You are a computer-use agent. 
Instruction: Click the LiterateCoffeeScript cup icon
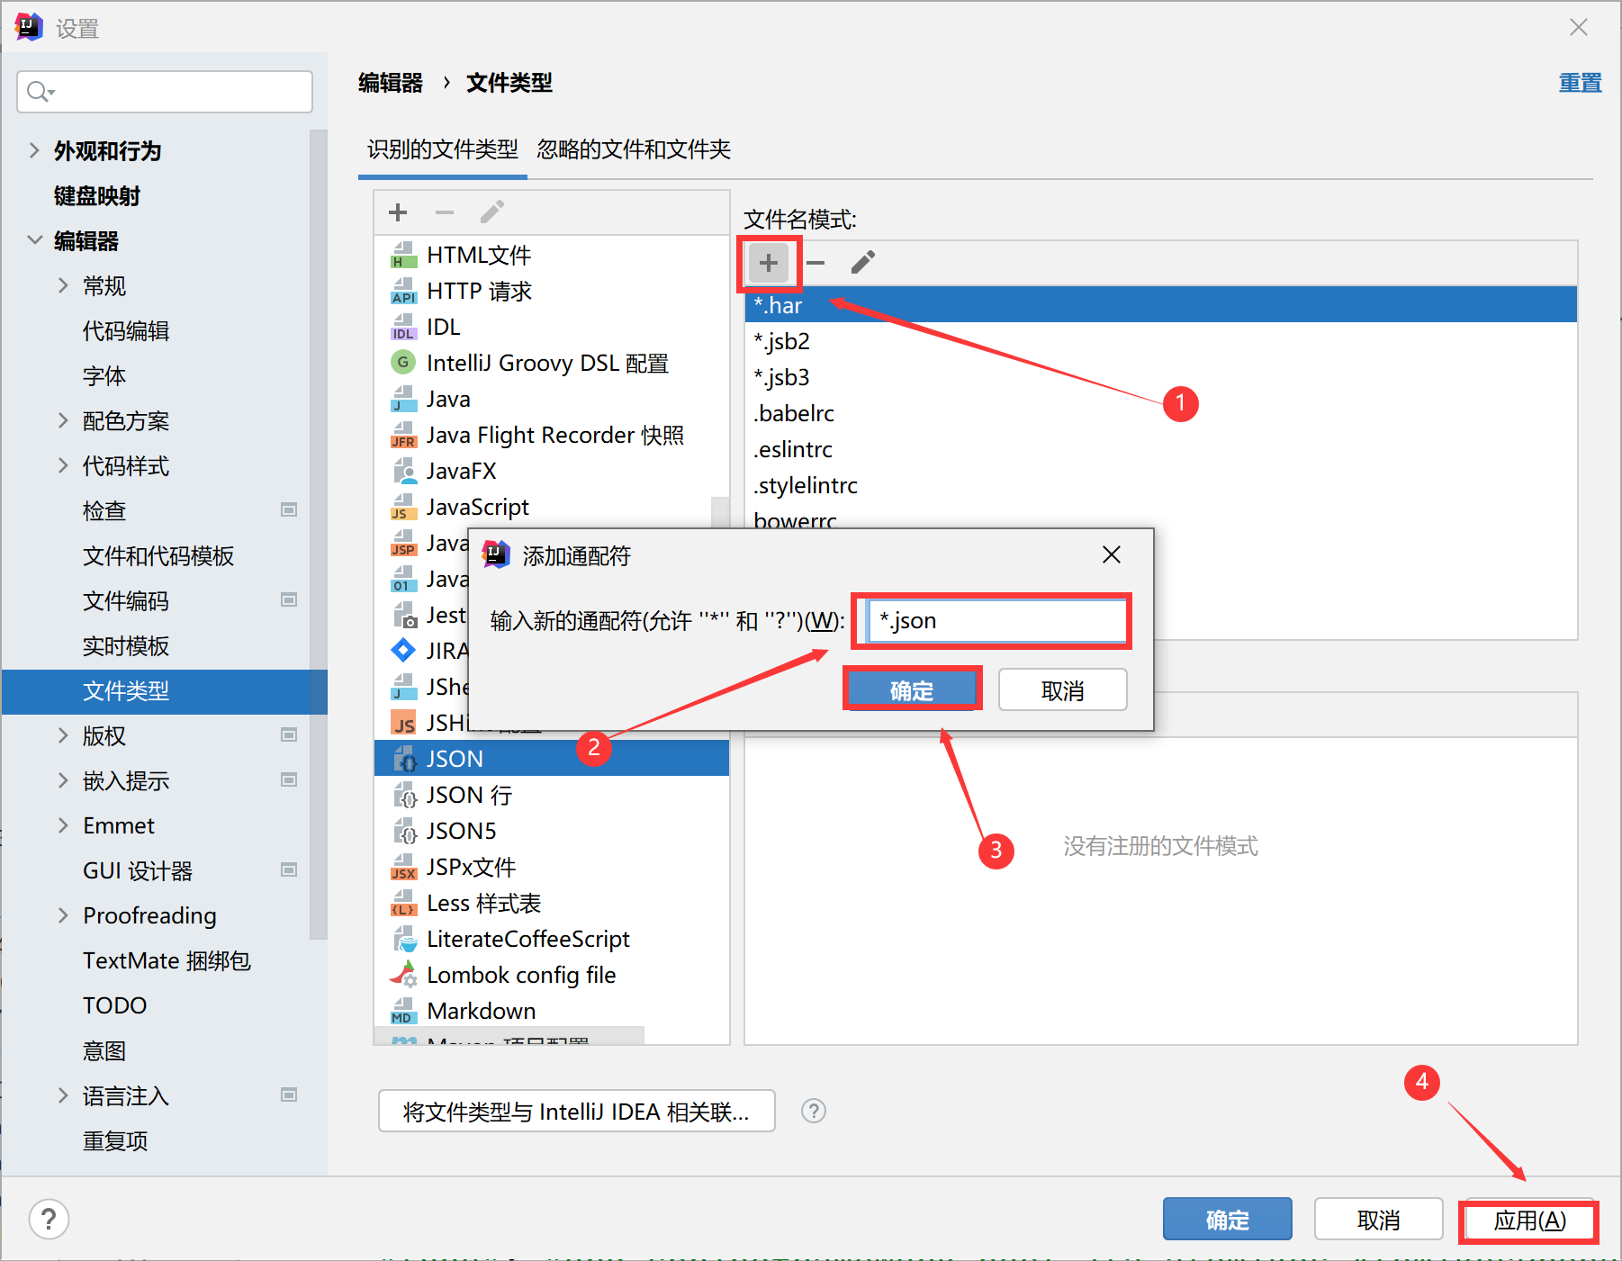(405, 940)
